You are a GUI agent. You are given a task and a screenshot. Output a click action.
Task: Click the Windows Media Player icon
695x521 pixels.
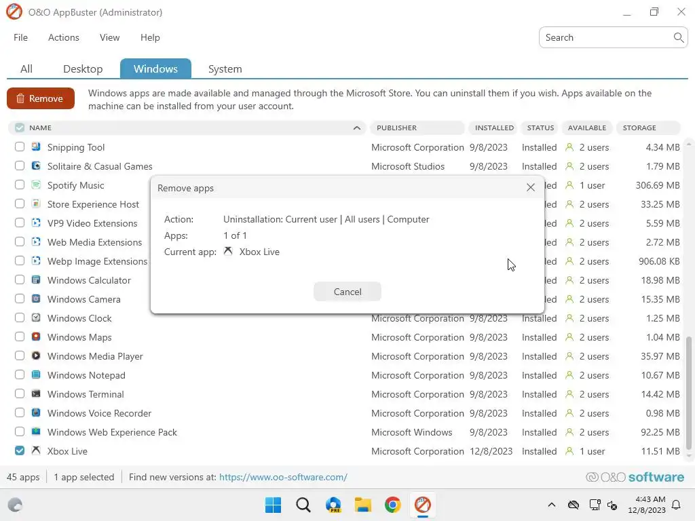click(x=36, y=355)
